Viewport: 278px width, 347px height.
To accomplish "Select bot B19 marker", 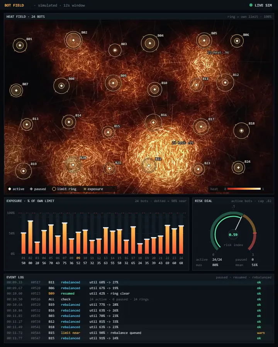I will pyautogui.click(x=24, y=171).
